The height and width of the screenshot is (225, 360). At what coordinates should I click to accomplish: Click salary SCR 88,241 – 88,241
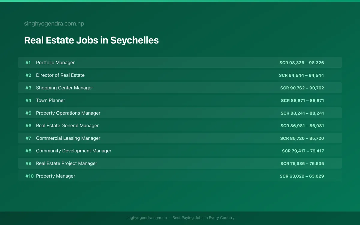tap(302, 113)
